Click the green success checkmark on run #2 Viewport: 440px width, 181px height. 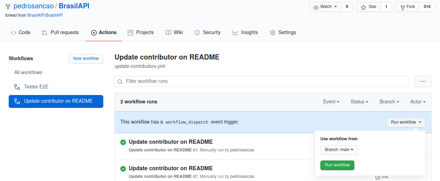(x=123, y=168)
